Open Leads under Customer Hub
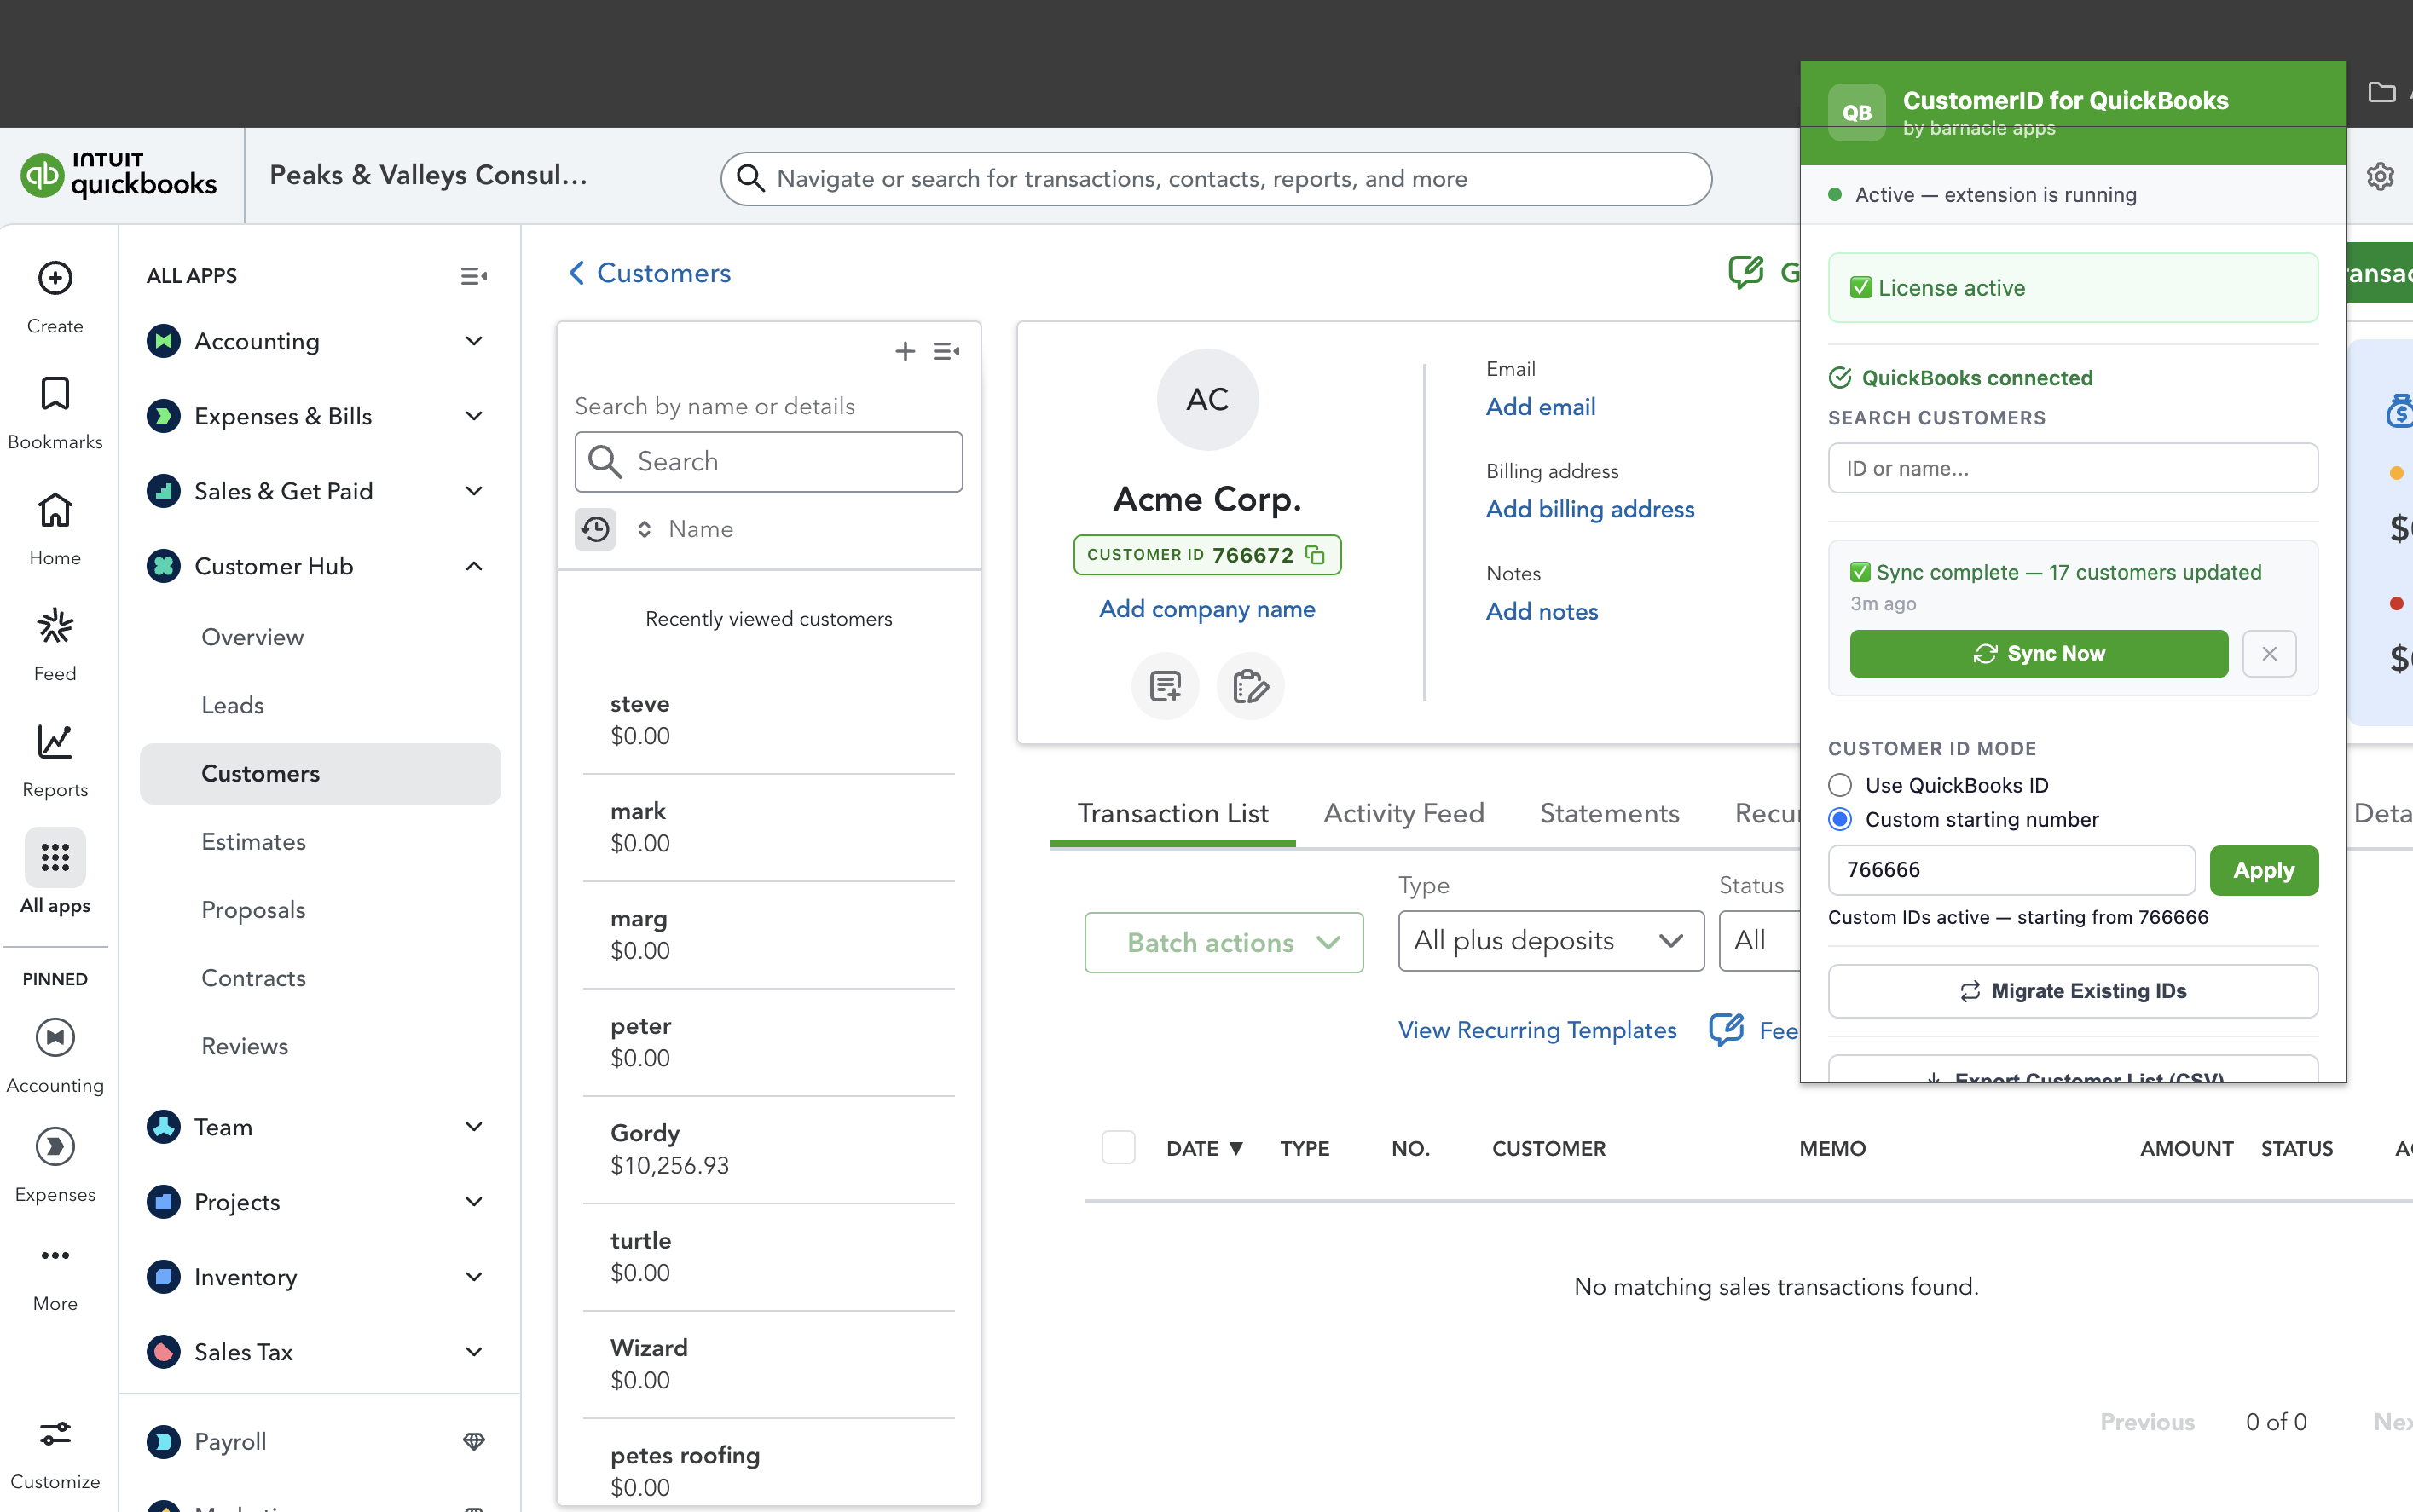2413x1512 pixels. pos(232,705)
